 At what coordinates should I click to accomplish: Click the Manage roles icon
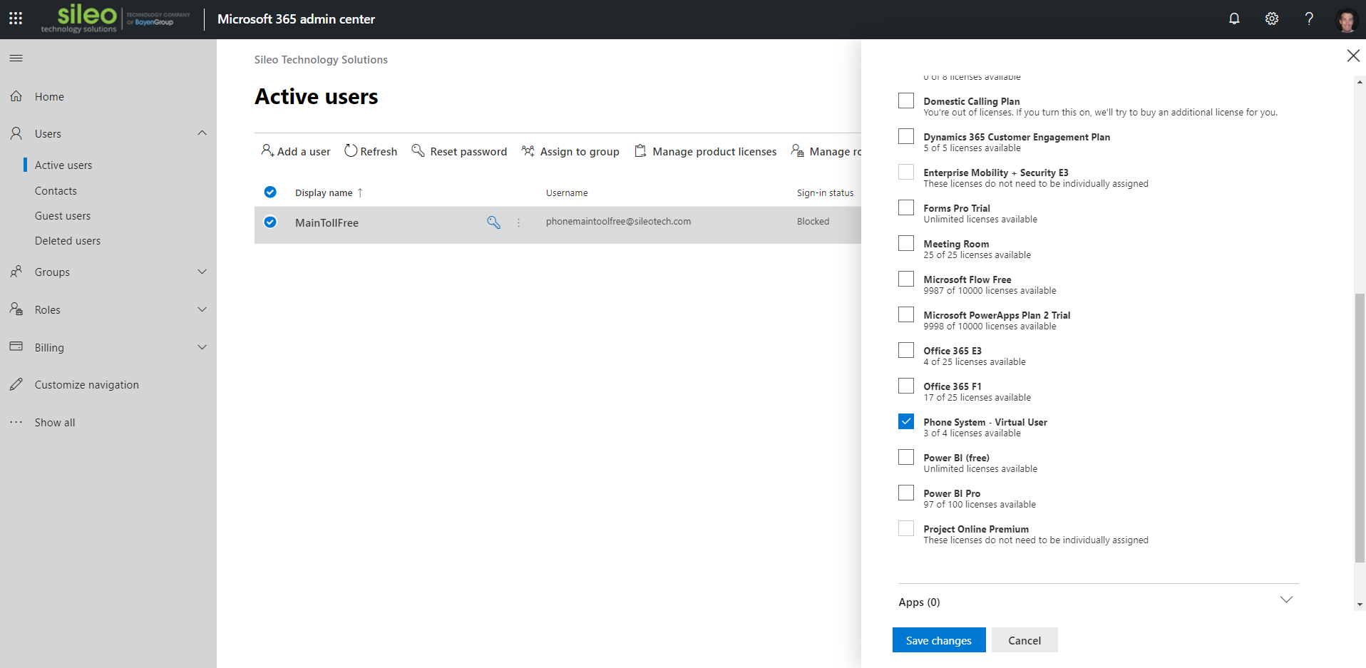coord(797,150)
